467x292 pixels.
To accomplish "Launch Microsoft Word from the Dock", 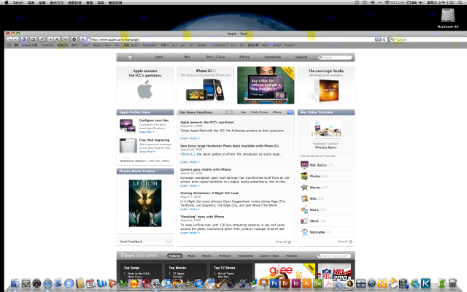I will pos(101,283).
